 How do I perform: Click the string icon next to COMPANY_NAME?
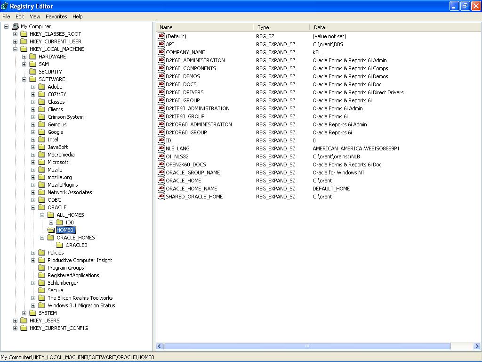(x=161, y=52)
